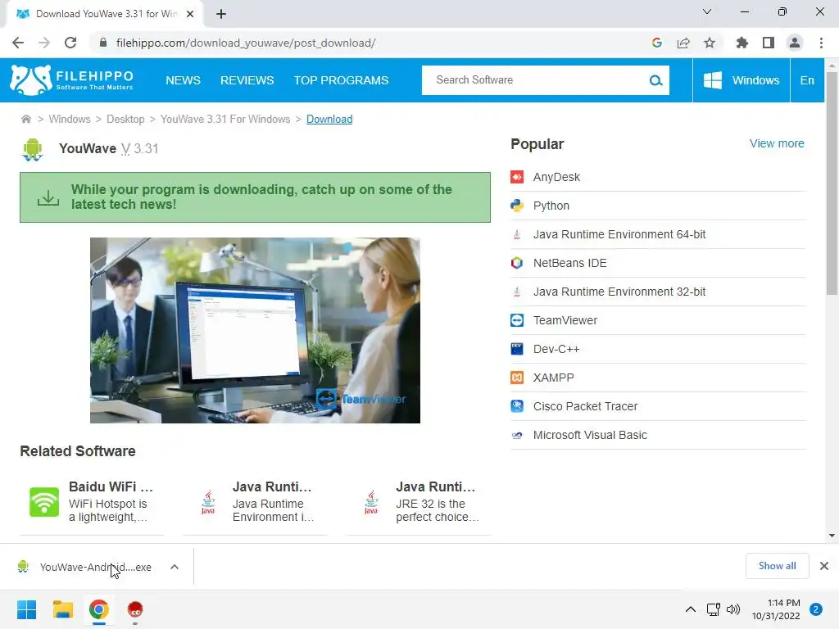Click Chrome reload page button

(x=70, y=43)
